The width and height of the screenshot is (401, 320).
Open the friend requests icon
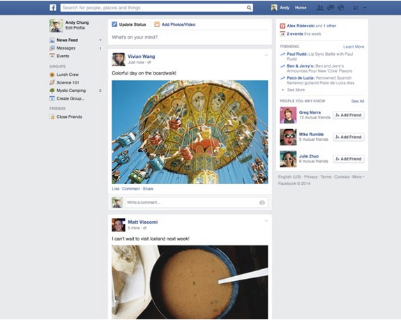(320, 8)
